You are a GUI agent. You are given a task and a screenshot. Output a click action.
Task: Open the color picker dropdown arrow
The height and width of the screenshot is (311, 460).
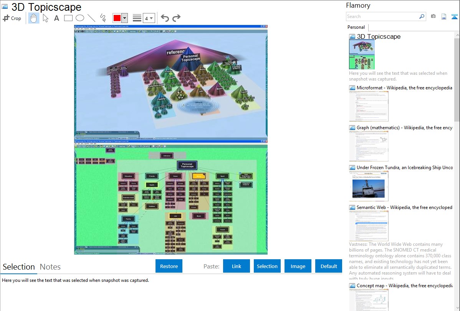coord(124,18)
